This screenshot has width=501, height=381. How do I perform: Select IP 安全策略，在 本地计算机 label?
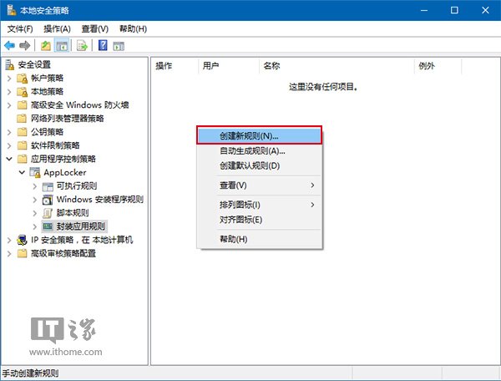pos(82,240)
